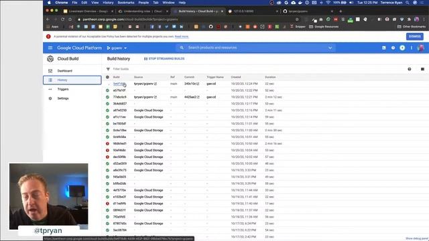This screenshot has width=429, height=241.
Task: Click the filter funnel icon
Action: [108, 69]
